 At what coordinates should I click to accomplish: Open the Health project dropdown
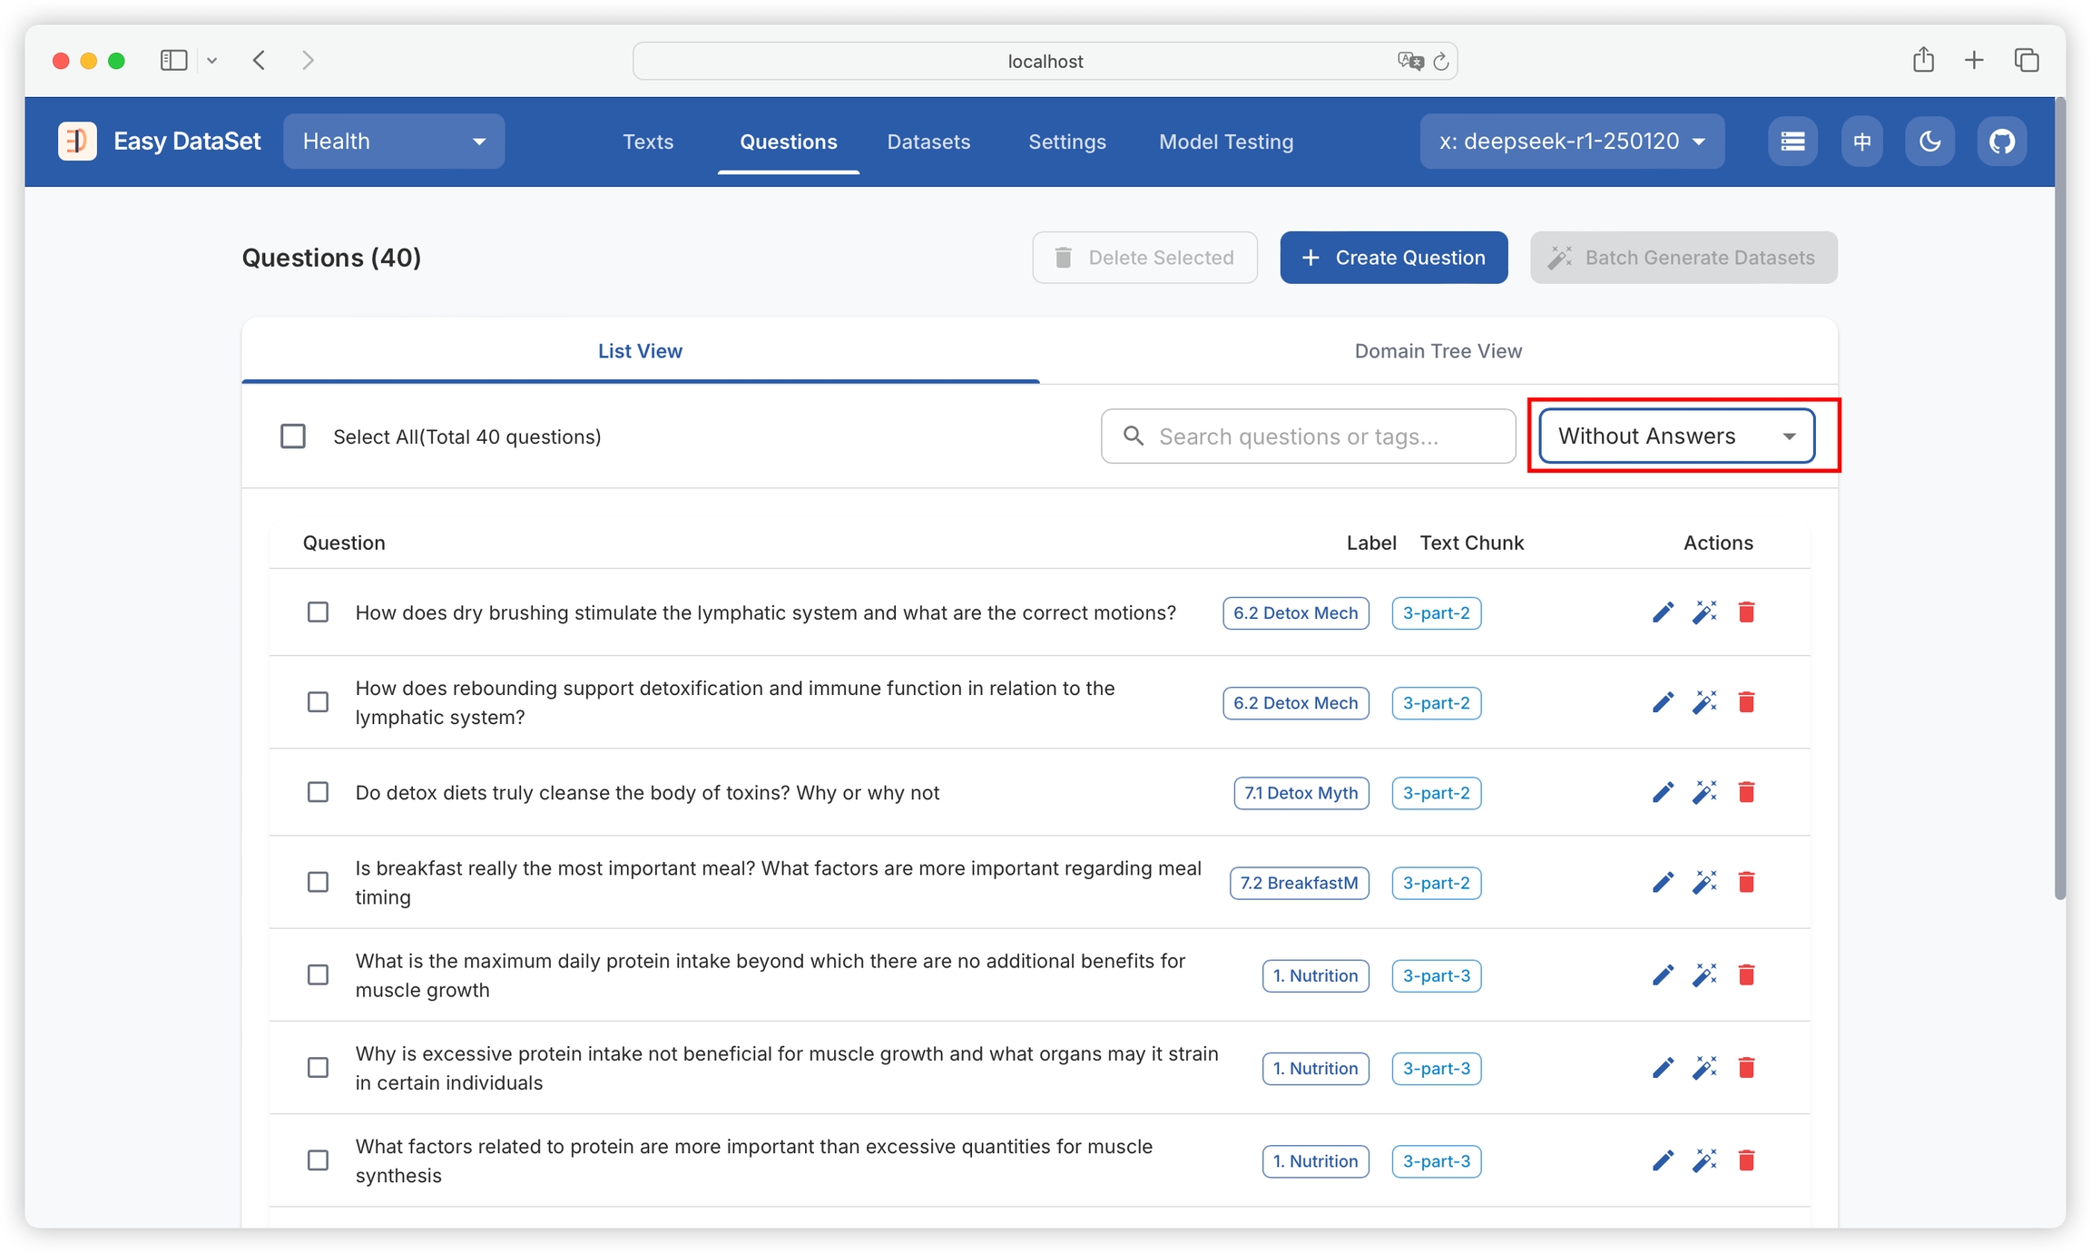(393, 142)
